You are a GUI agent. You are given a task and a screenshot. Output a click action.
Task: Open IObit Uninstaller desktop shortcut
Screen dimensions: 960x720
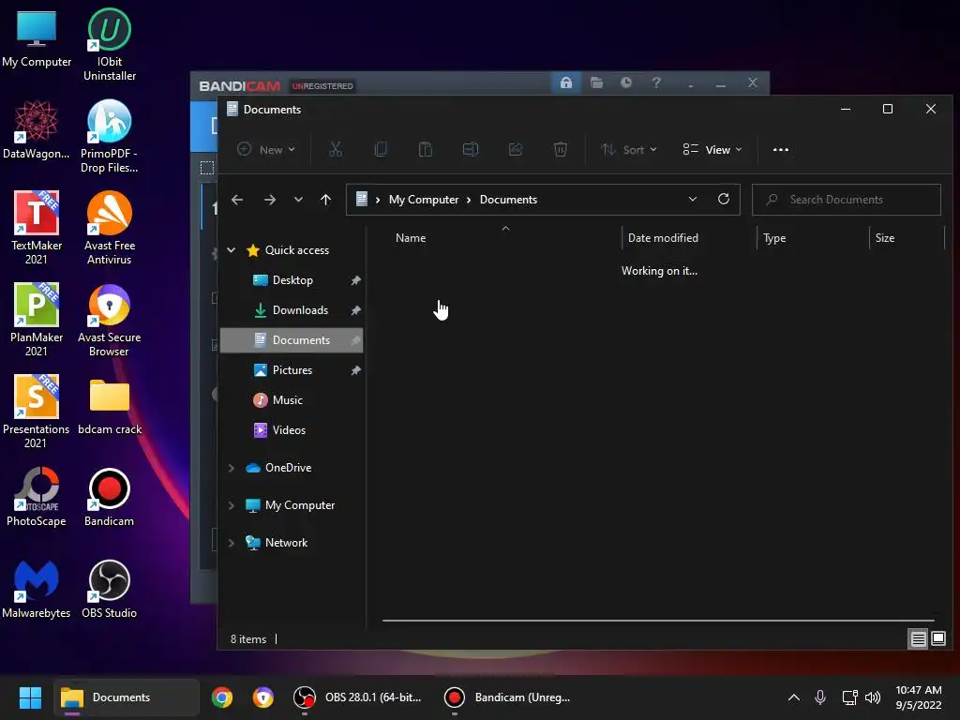[x=109, y=44]
